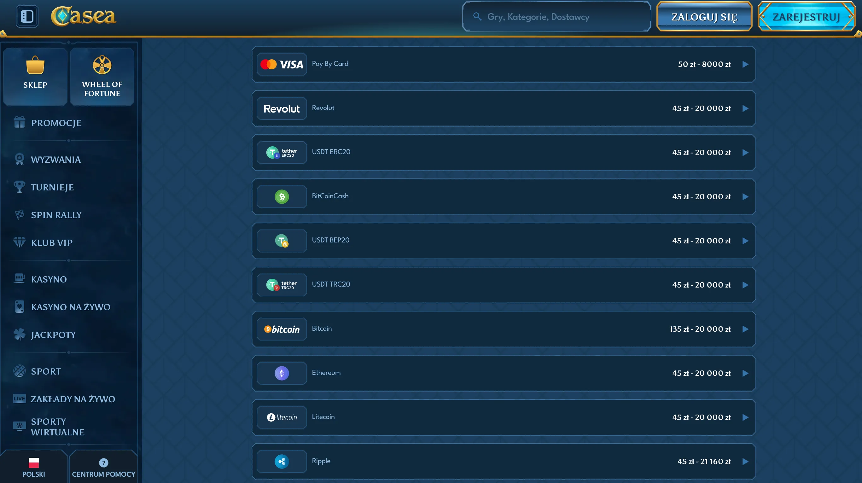Viewport: 862px width, 483px height.
Task: Click the Ethereum diamond logo
Action: coord(282,374)
